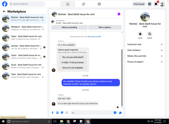This screenshot has height=124, width=169.
Task: Click the attach photo icon
Action: (x=57, y=113)
